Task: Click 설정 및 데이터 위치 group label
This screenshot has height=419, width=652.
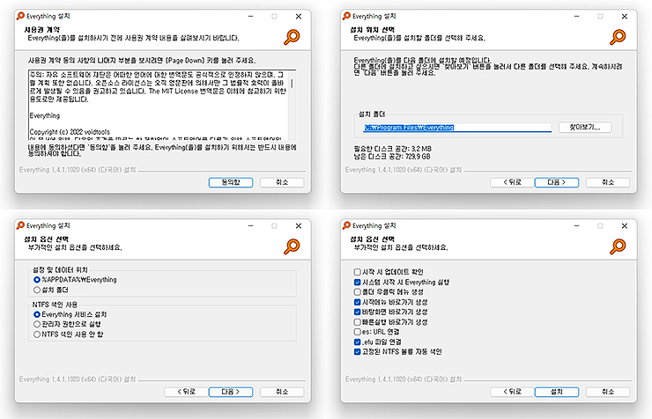Action: click(60, 270)
